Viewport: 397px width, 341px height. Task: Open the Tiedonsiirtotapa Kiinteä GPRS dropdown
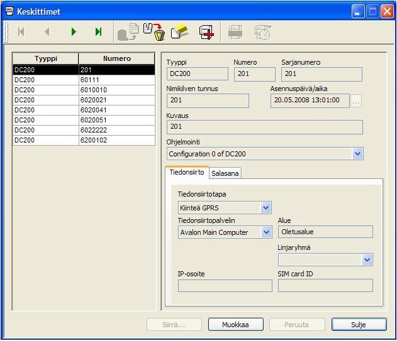[x=266, y=208]
